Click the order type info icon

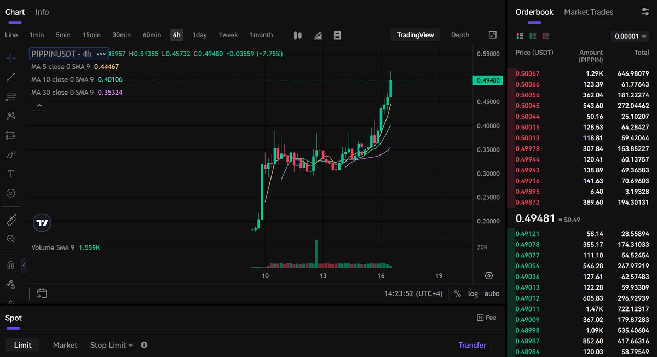(x=144, y=345)
